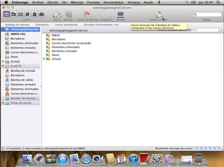Open the Tasks view icon
224x167 pixels.
[x=35, y=14]
